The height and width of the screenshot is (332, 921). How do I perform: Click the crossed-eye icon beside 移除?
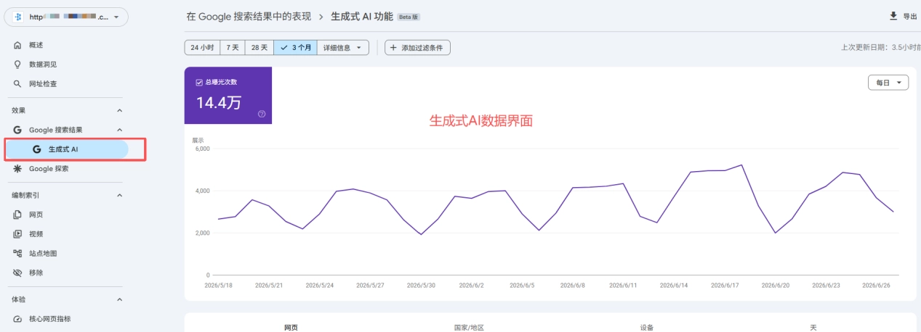[x=17, y=273]
